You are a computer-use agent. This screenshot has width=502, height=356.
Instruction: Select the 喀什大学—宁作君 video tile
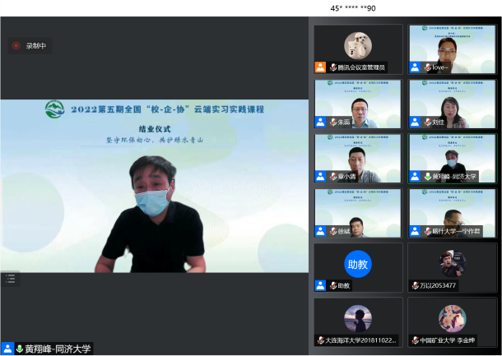[x=453, y=212]
